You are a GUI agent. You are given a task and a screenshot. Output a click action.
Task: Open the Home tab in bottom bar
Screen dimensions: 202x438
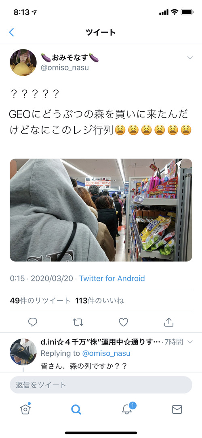point(25,409)
